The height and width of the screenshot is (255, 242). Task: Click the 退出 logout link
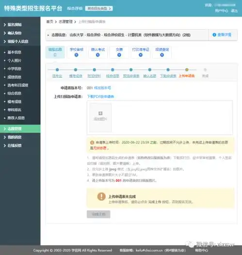[234, 11]
